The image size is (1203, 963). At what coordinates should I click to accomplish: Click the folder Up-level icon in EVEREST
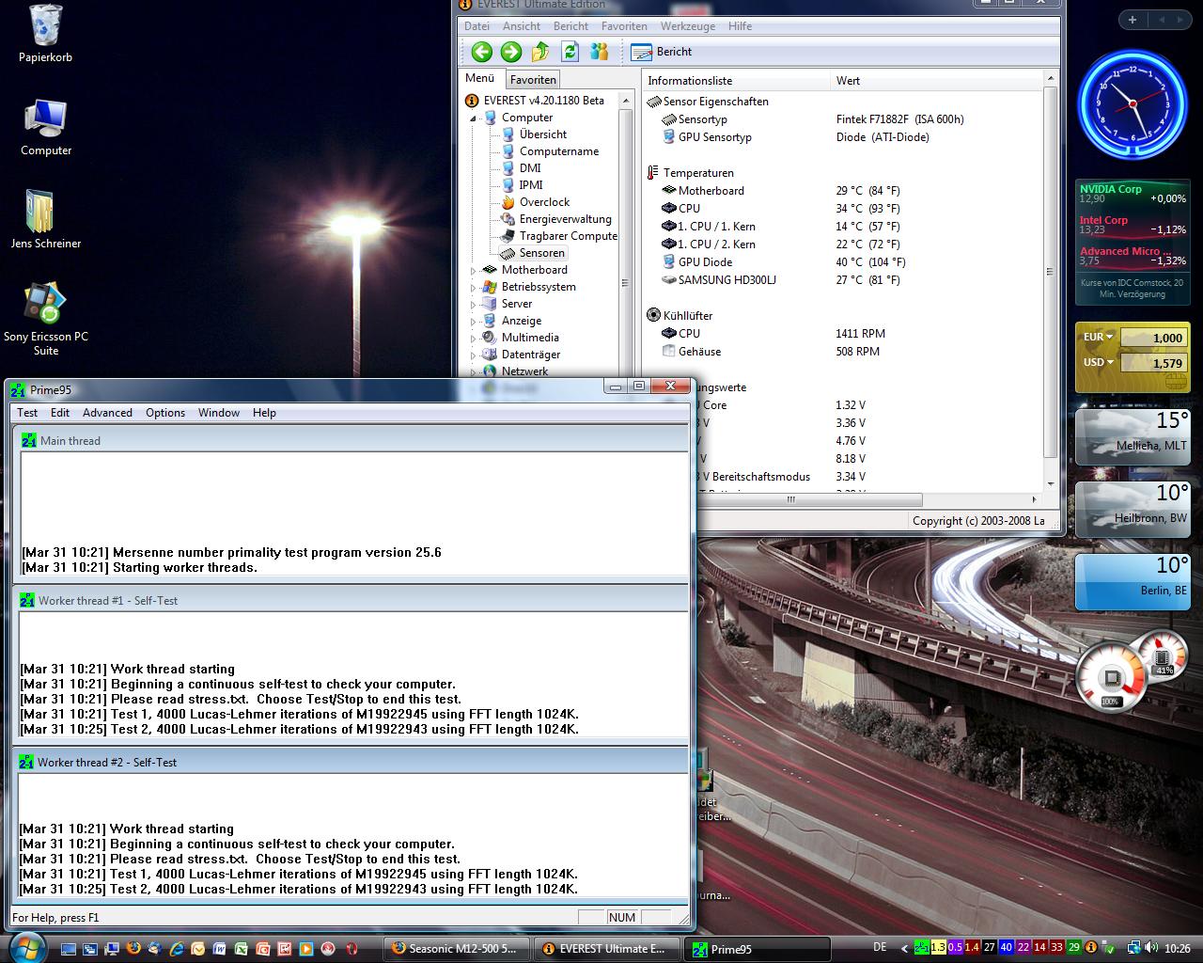(540, 52)
